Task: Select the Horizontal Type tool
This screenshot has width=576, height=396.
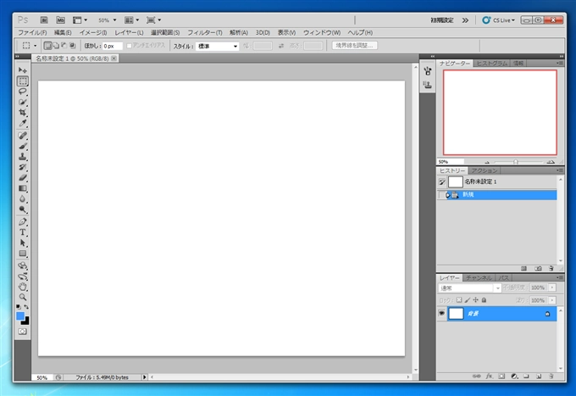Action: tap(23, 232)
